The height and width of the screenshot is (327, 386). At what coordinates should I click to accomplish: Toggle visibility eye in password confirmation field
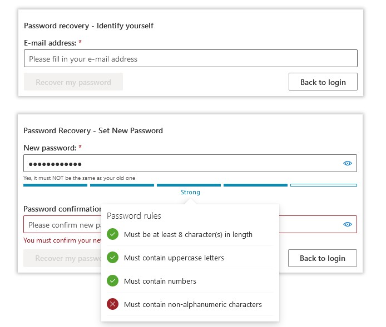[x=348, y=224]
